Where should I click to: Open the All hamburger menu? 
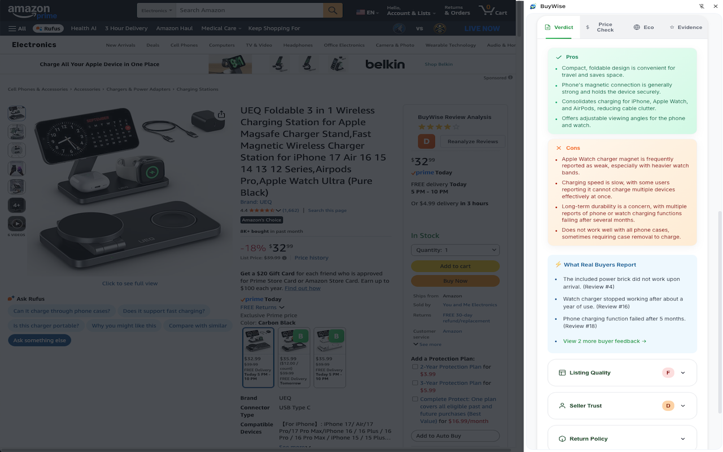[x=17, y=28]
